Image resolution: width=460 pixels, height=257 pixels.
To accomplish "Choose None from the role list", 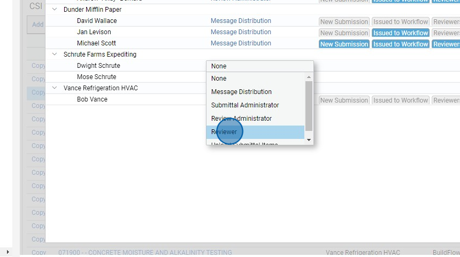I will click(255, 79).
